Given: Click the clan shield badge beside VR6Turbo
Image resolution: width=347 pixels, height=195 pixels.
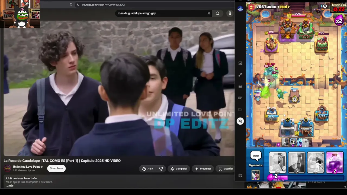Looking at the screenshot, I should point(251,7).
